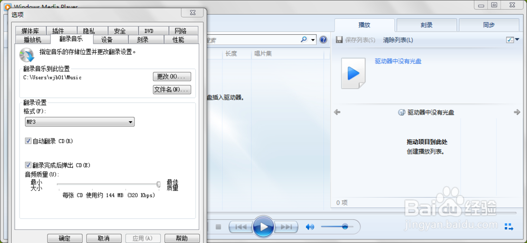The height and width of the screenshot is (243, 527).
Task: Select the 翻录音乐 tab
Action: pos(71,39)
